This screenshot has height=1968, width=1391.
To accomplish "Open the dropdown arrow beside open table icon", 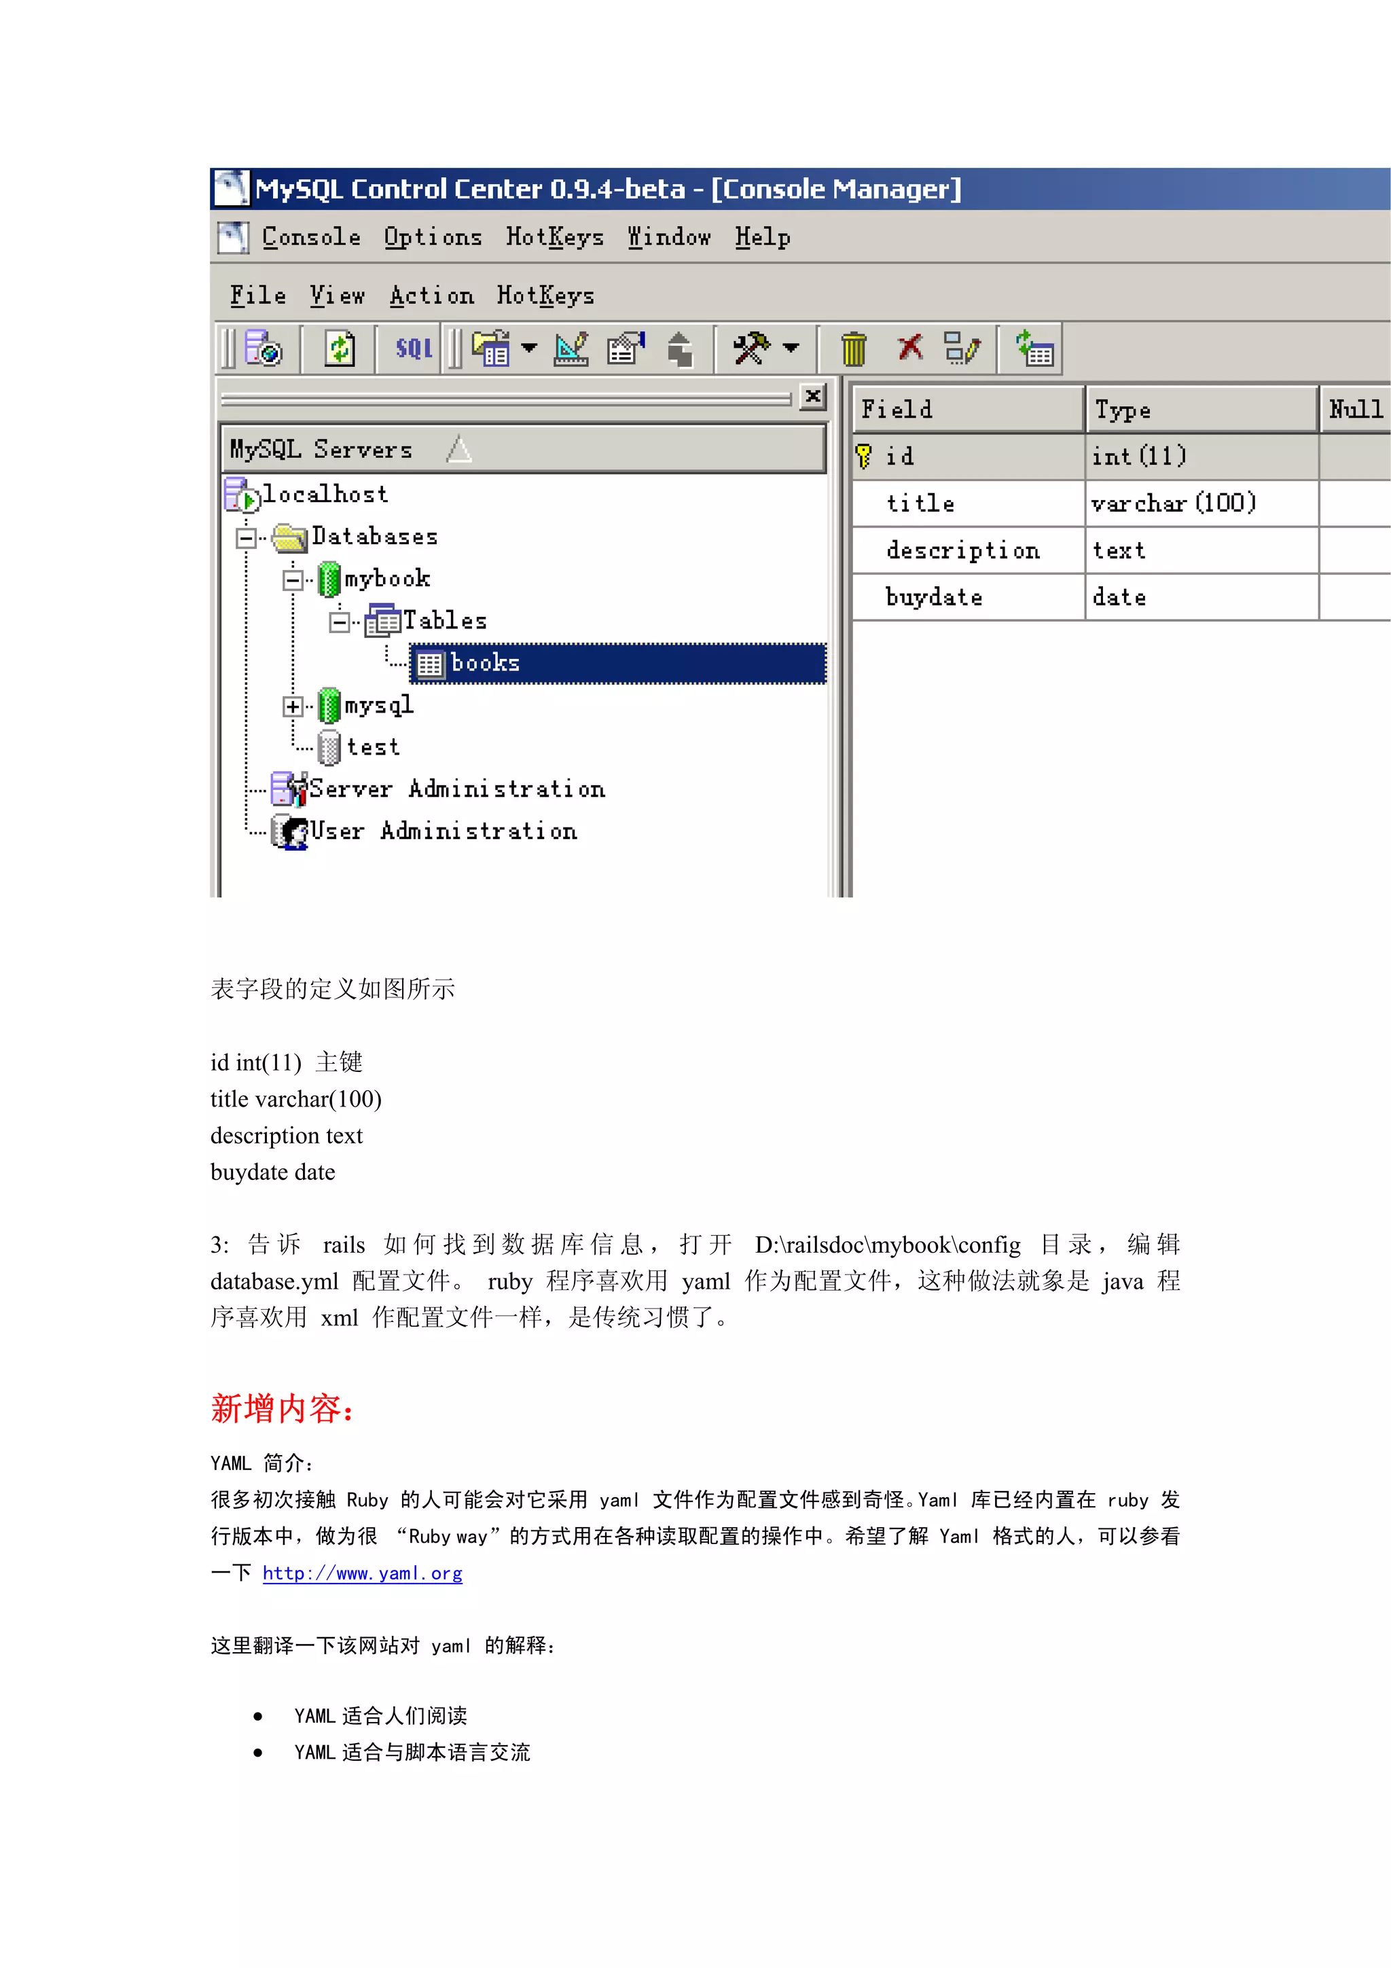I will pyautogui.click(x=529, y=348).
